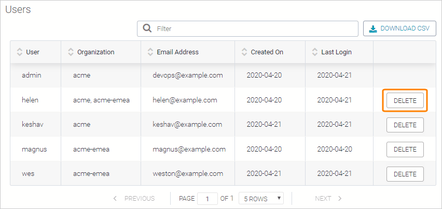Download the users list as CSV
The height and width of the screenshot is (209, 442).
point(399,28)
